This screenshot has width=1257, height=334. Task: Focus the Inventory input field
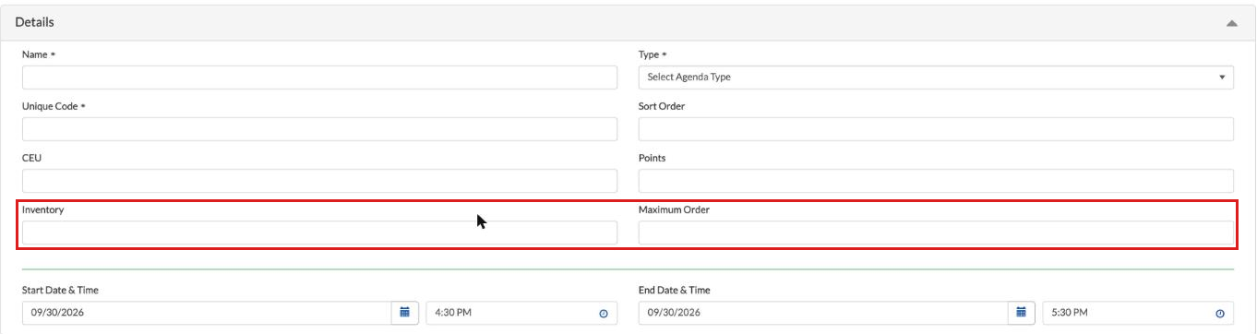pos(319,233)
